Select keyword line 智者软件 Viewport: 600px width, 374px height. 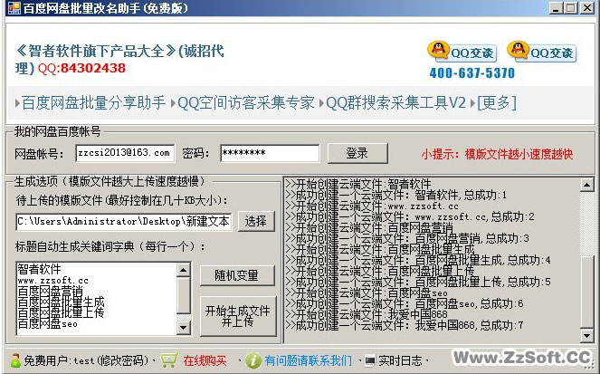[x=39, y=269]
